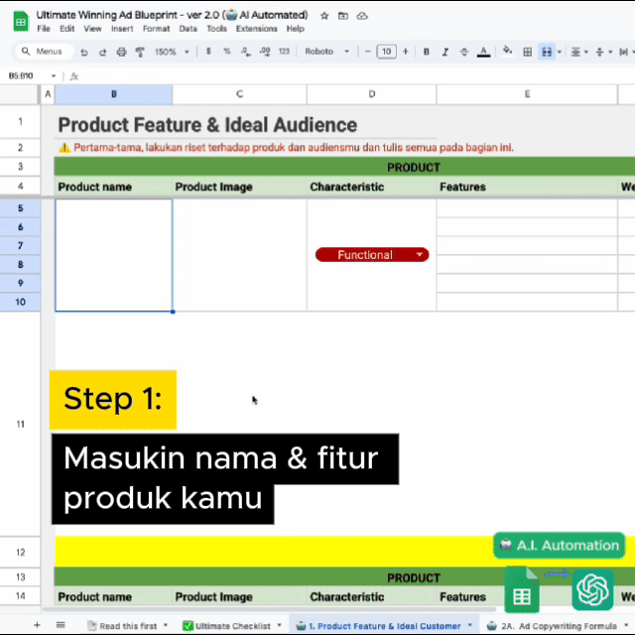The width and height of the screenshot is (635, 635).
Task: Open the Edit menu
Action: (66, 29)
